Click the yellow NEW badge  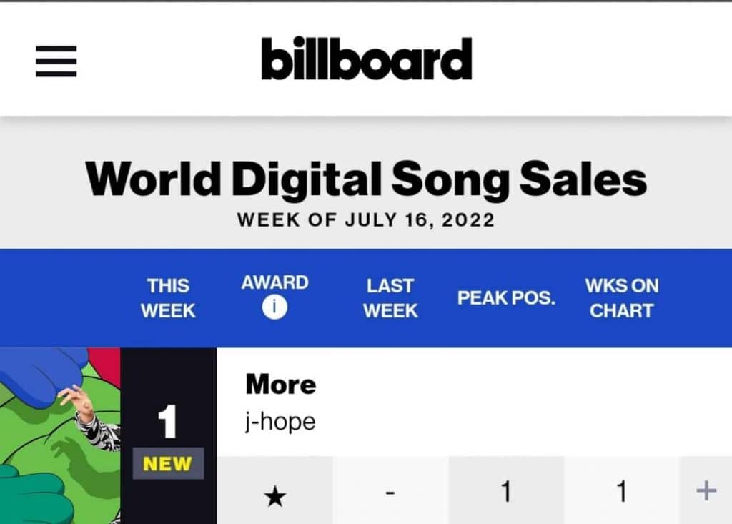point(168,464)
